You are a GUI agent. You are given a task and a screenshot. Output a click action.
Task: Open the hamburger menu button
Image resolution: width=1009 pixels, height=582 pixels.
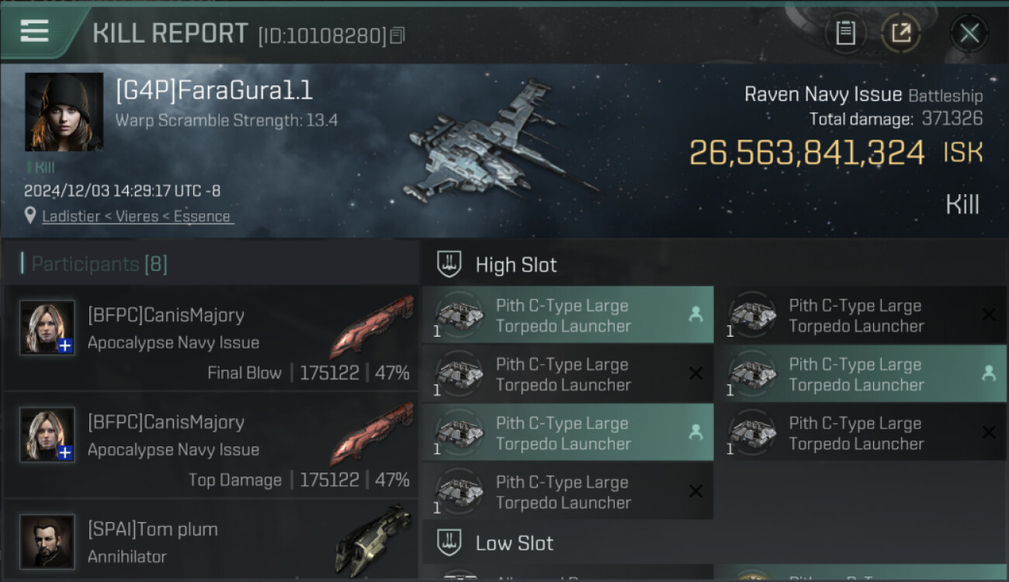(x=35, y=31)
